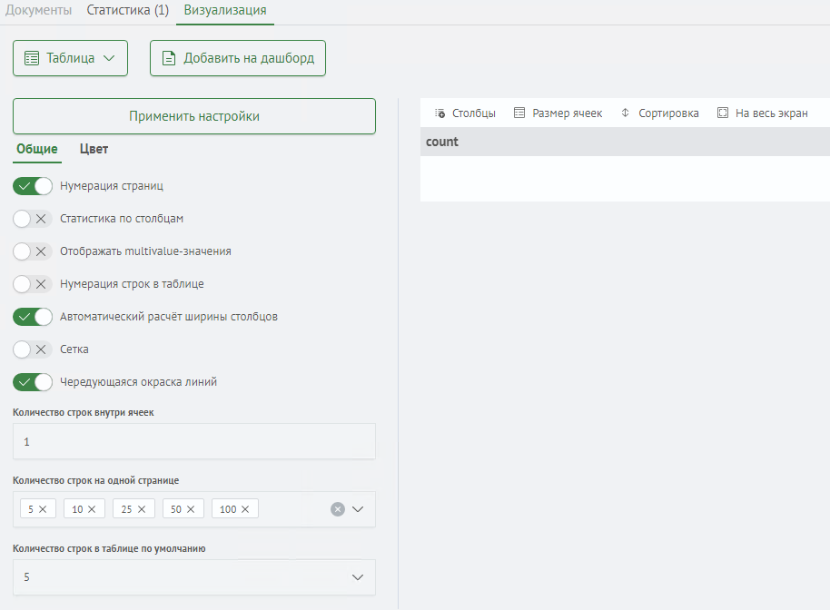Remove the 50 rows-per-page tag
Screen dimensions: 830x610
pos(191,509)
